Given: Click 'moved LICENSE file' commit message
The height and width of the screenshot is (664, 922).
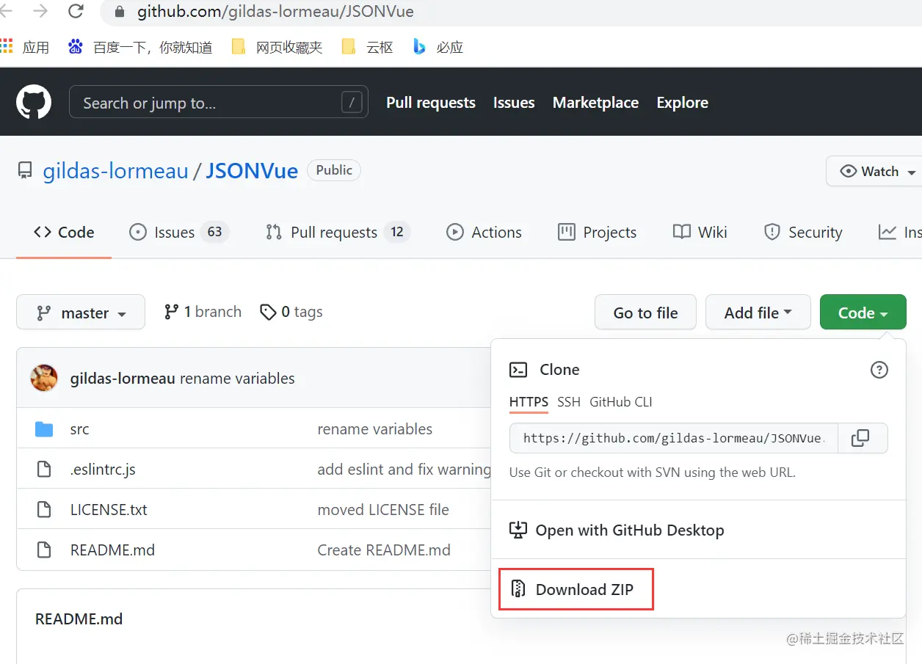Looking at the screenshot, I should pyautogui.click(x=383, y=509).
